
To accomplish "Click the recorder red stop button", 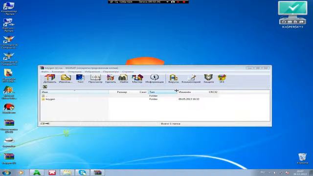I will click(184, 2).
